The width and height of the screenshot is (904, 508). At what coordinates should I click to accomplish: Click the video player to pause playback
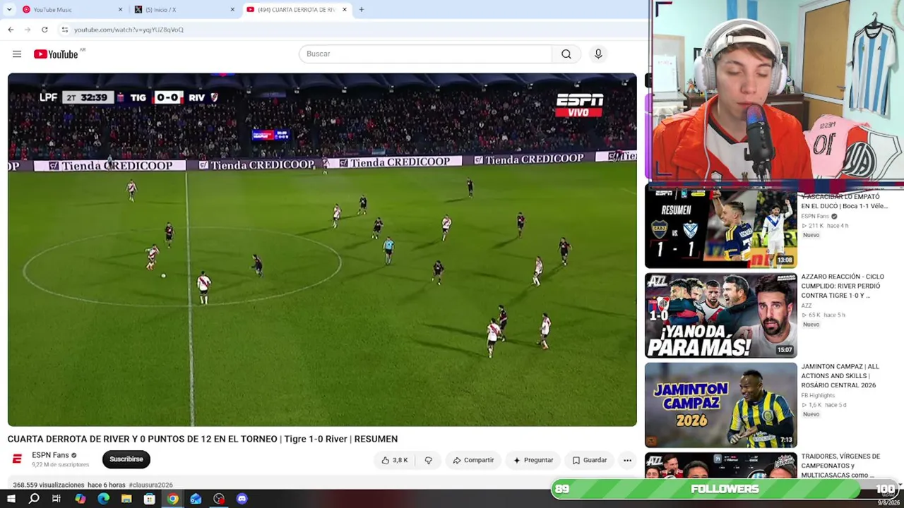pyautogui.click(x=322, y=250)
